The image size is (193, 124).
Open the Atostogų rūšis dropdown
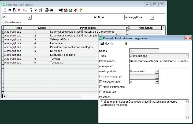click(x=157, y=72)
